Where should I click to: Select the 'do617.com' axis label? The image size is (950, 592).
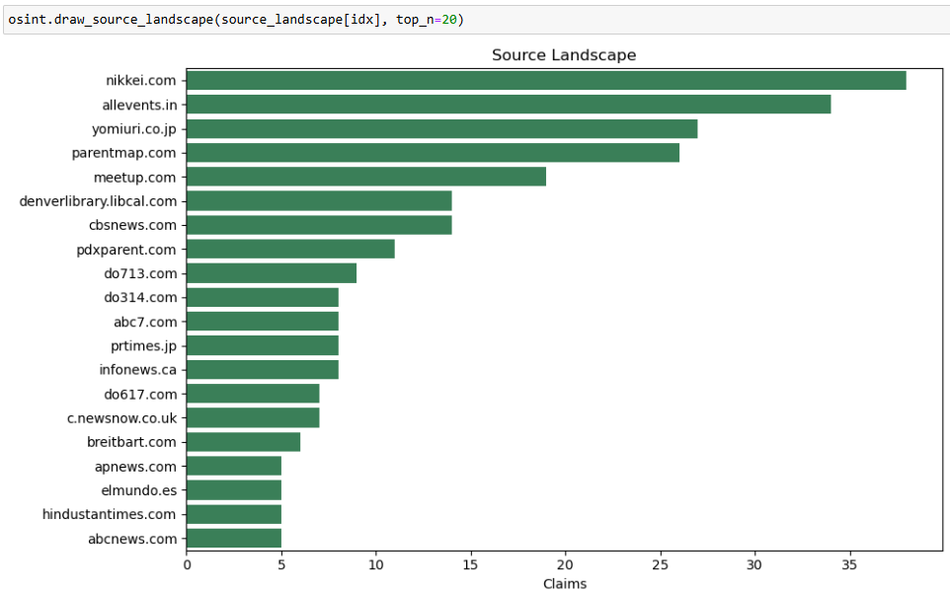point(140,395)
